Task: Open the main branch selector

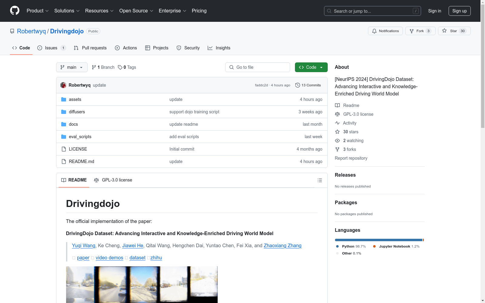Action: (x=72, y=67)
